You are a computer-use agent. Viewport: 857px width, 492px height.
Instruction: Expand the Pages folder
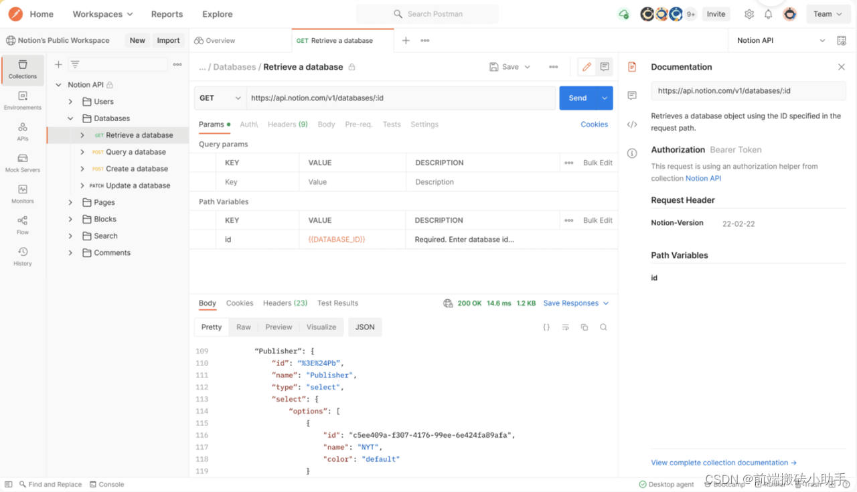(70, 202)
